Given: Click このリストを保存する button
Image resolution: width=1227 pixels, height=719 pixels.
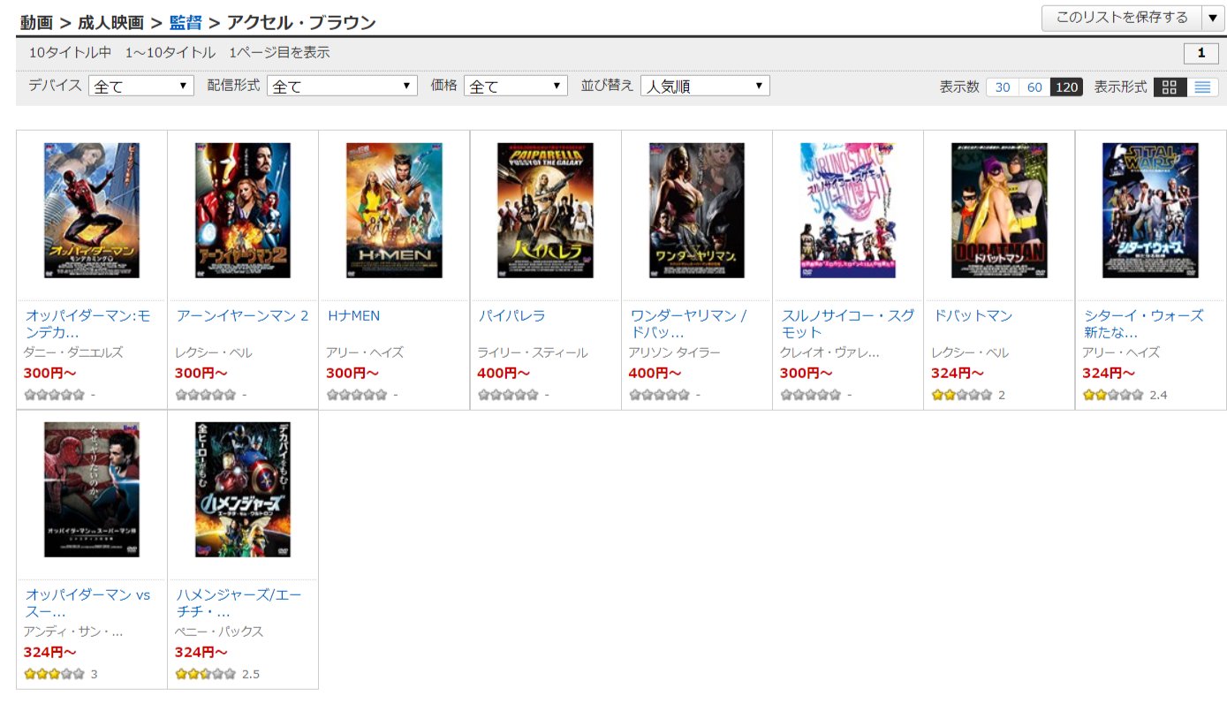Looking at the screenshot, I should [1121, 18].
